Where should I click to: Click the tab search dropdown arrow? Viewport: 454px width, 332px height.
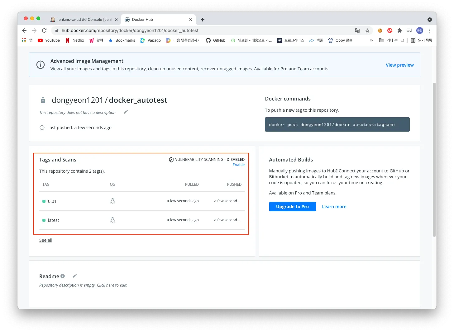pyautogui.click(x=430, y=20)
